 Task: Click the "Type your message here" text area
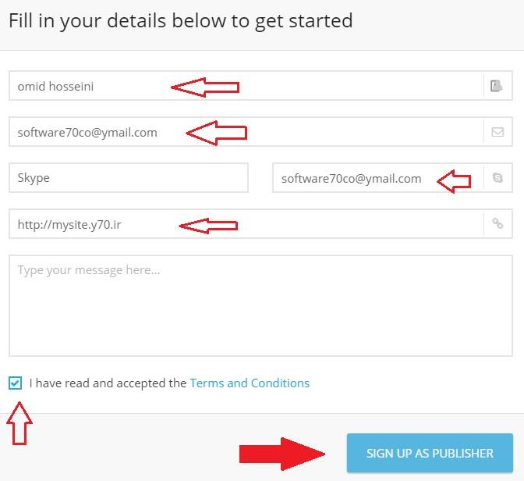tap(261, 305)
